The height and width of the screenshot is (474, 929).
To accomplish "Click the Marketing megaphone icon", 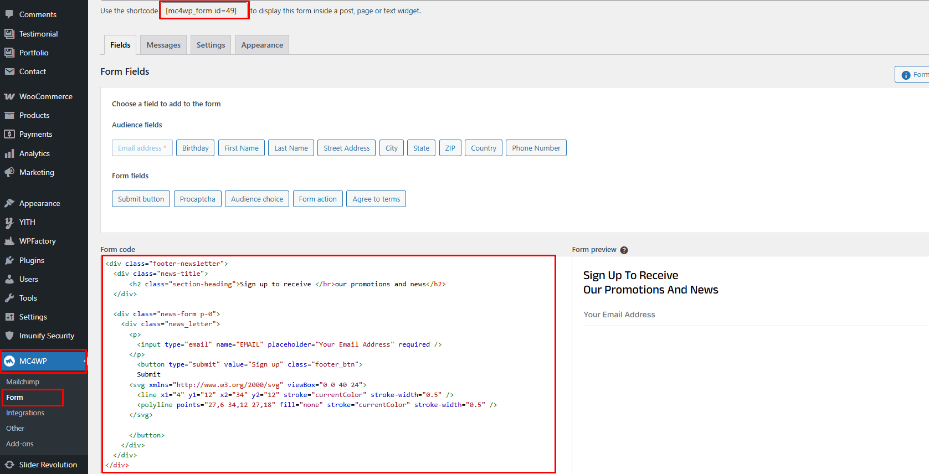I will [9, 172].
